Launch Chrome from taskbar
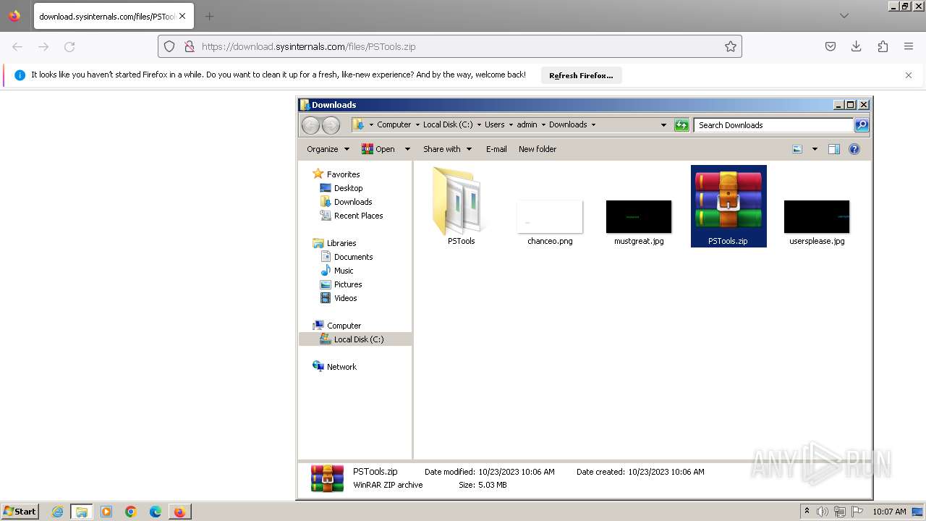The width and height of the screenshot is (926, 521). 131,512
